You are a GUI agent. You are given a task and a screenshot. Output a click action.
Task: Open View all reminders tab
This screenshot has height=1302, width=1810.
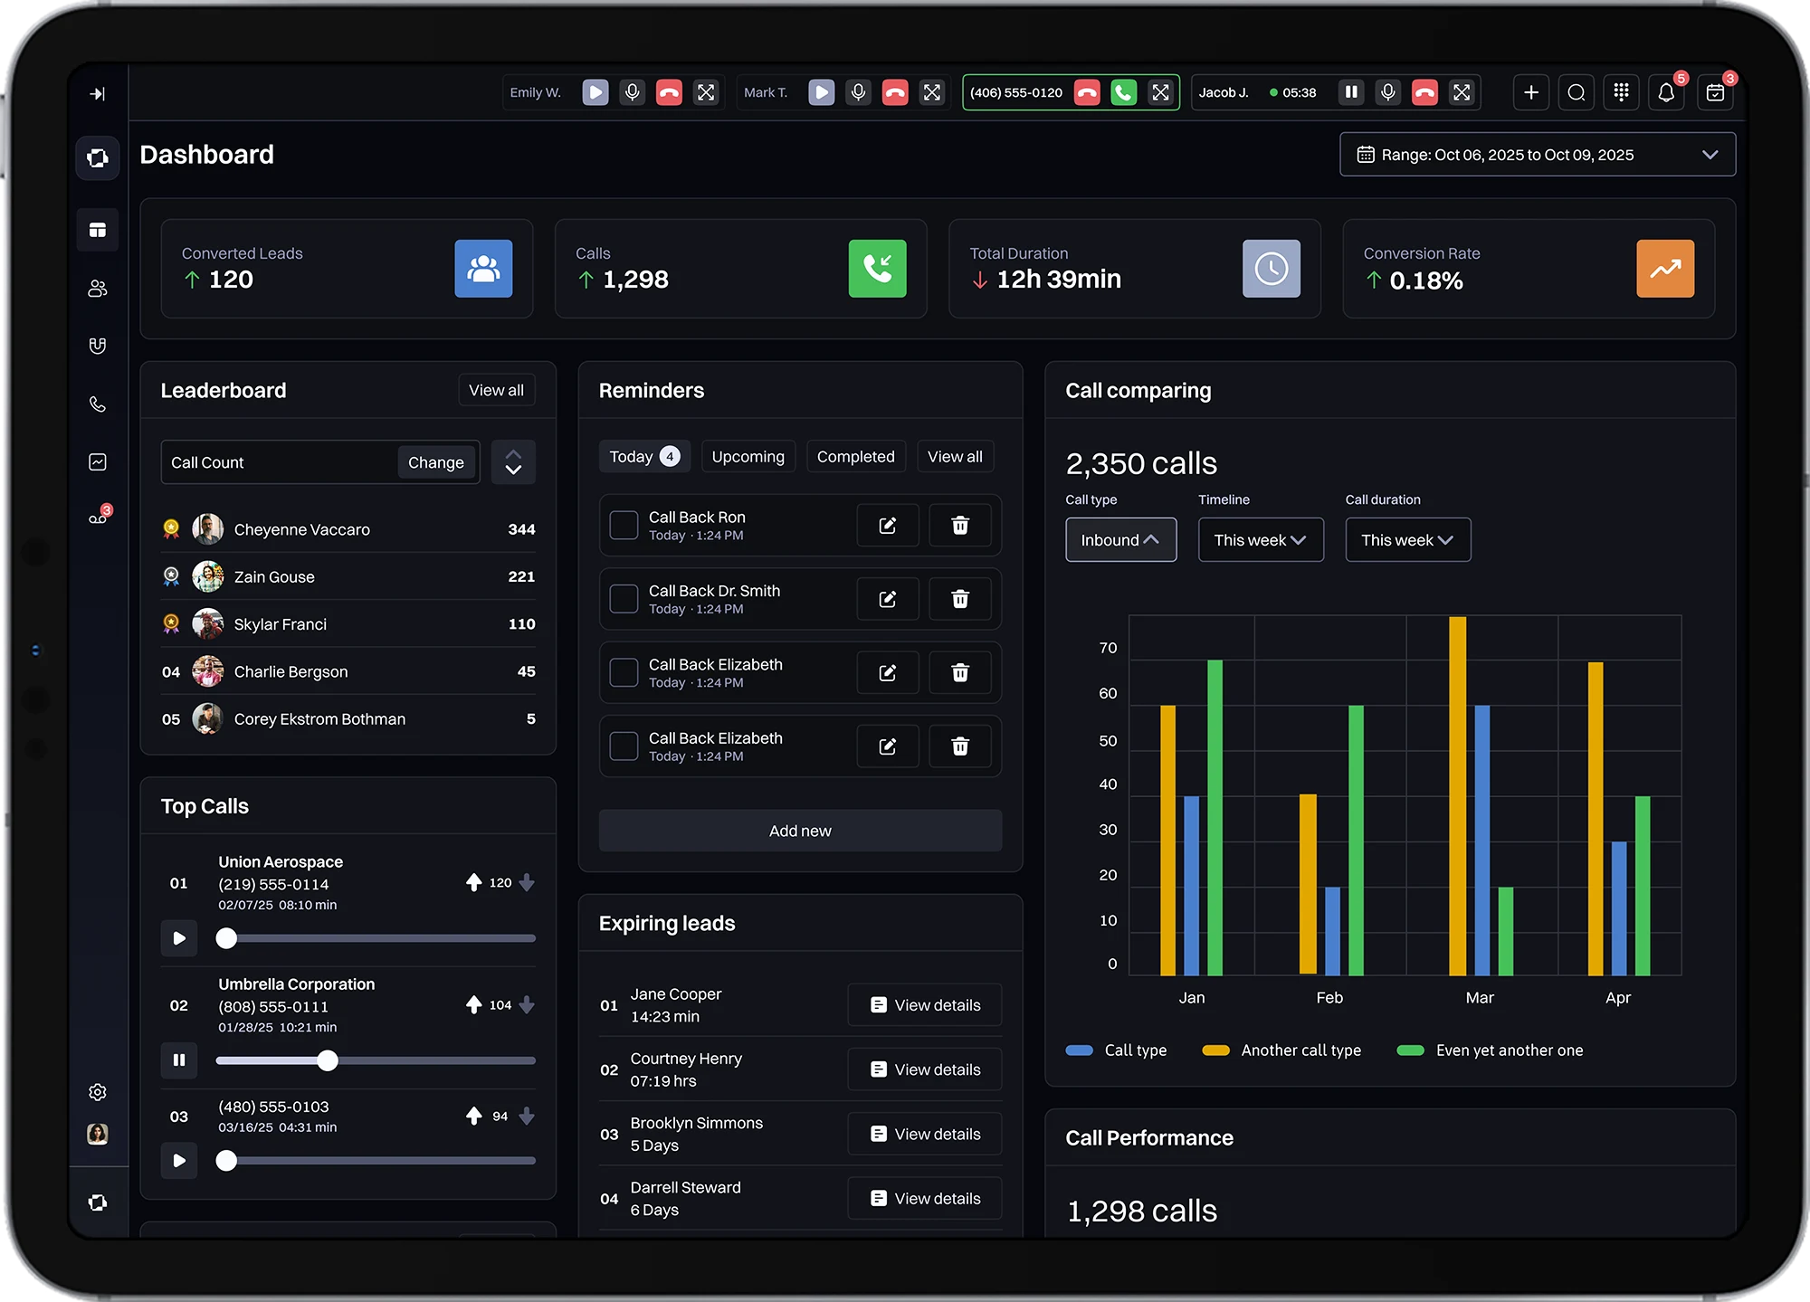[955, 457]
